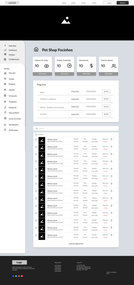The height and width of the screenshot is (285, 134).
Task: Delete the first Whiskas Sachê row with trash icon
Action: [111, 139]
